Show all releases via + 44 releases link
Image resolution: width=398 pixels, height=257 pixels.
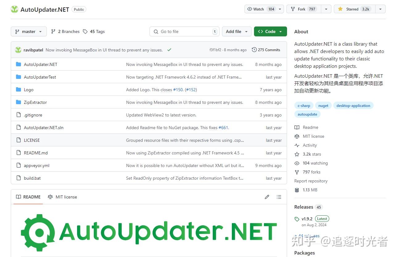point(307,236)
